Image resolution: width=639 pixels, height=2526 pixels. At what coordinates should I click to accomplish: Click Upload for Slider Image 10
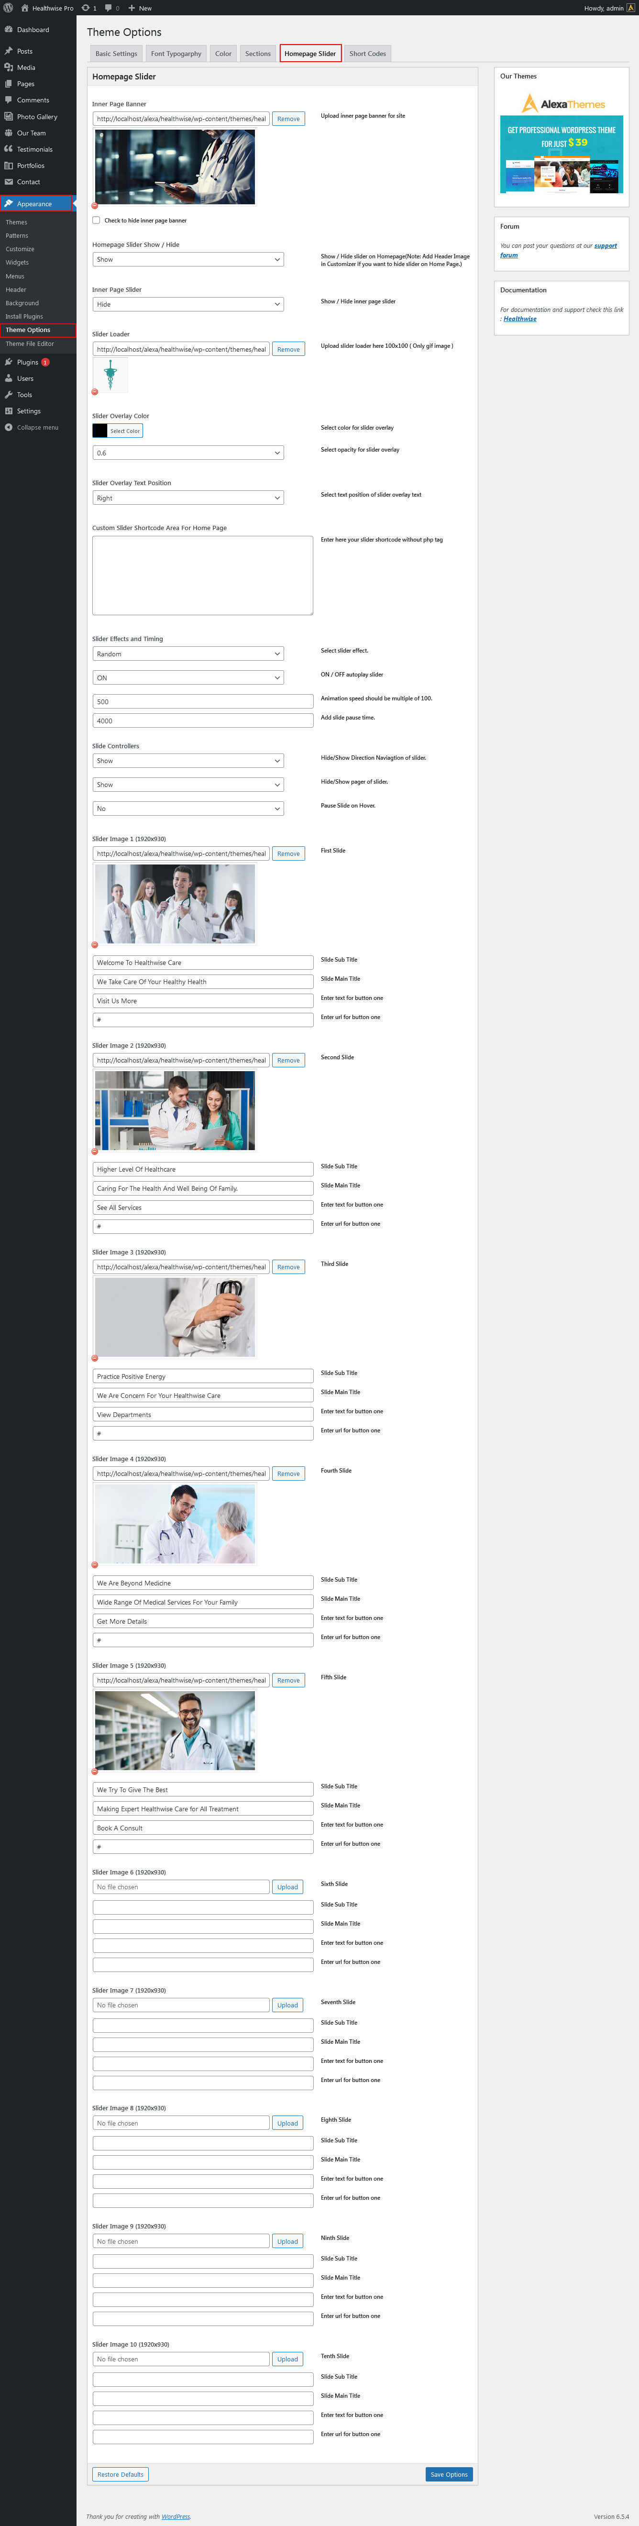(x=287, y=2360)
